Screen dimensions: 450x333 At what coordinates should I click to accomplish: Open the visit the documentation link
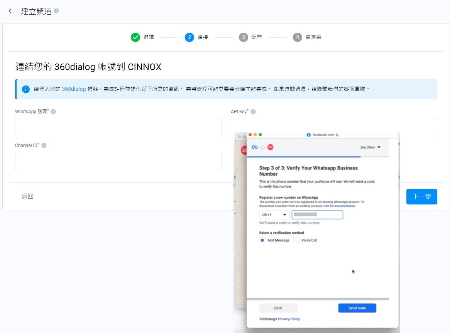tap(339, 206)
